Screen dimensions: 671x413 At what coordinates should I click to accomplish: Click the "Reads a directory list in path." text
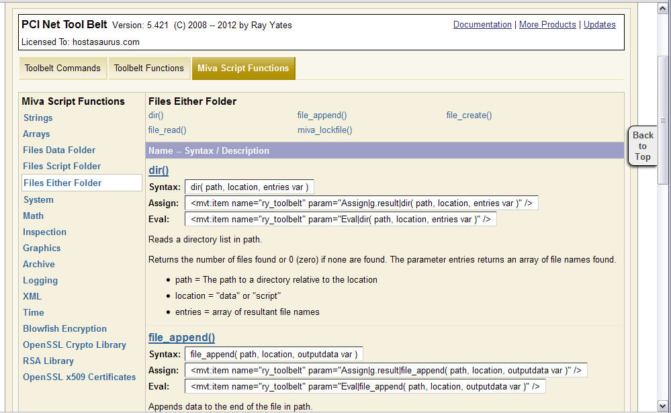(205, 239)
